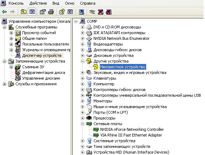Image resolution: width=205 pixels, height=155 pixels.
Task: Select the Неизвестное устройство entry
Action: pyautogui.click(x=123, y=67)
